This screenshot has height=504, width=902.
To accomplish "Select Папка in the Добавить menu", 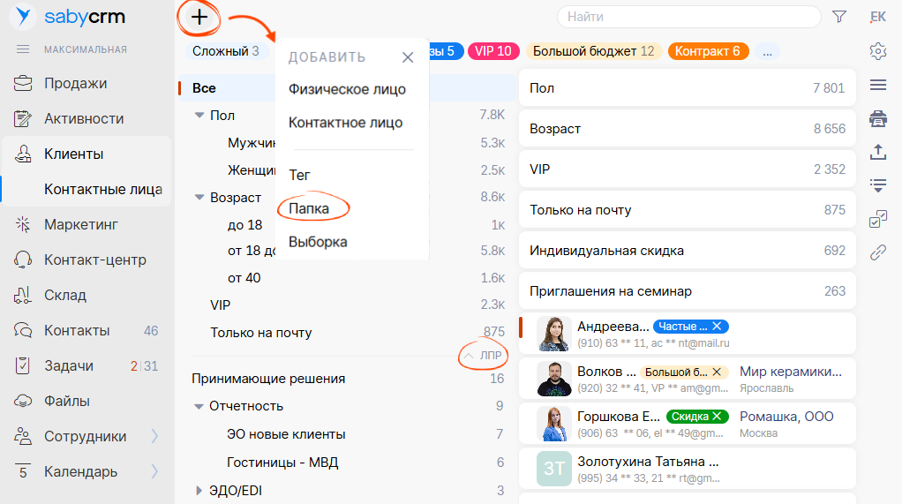I will tap(309, 208).
